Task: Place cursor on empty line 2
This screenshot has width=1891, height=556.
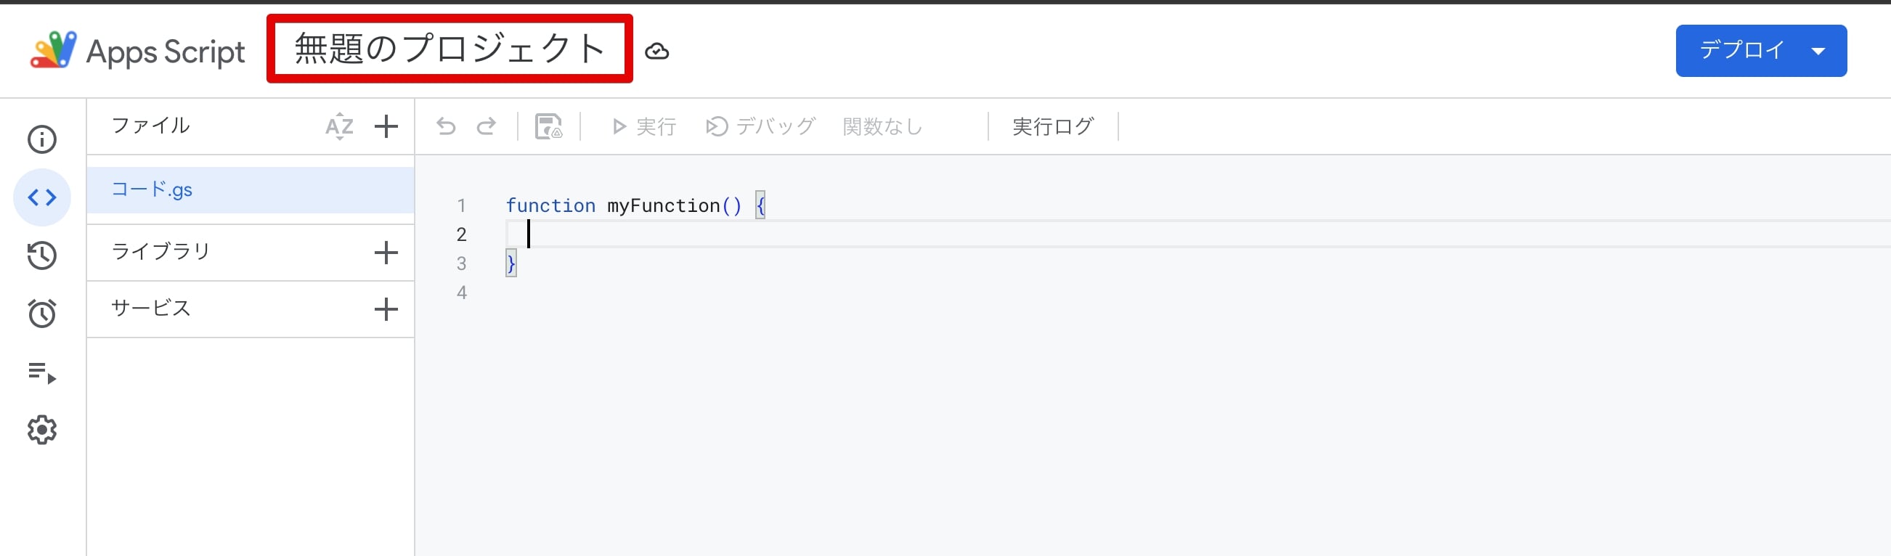Action: tap(1197, 234)
